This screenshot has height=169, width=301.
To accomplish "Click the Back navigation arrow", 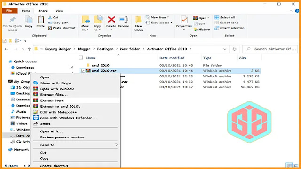I will [x=6, y=49].
